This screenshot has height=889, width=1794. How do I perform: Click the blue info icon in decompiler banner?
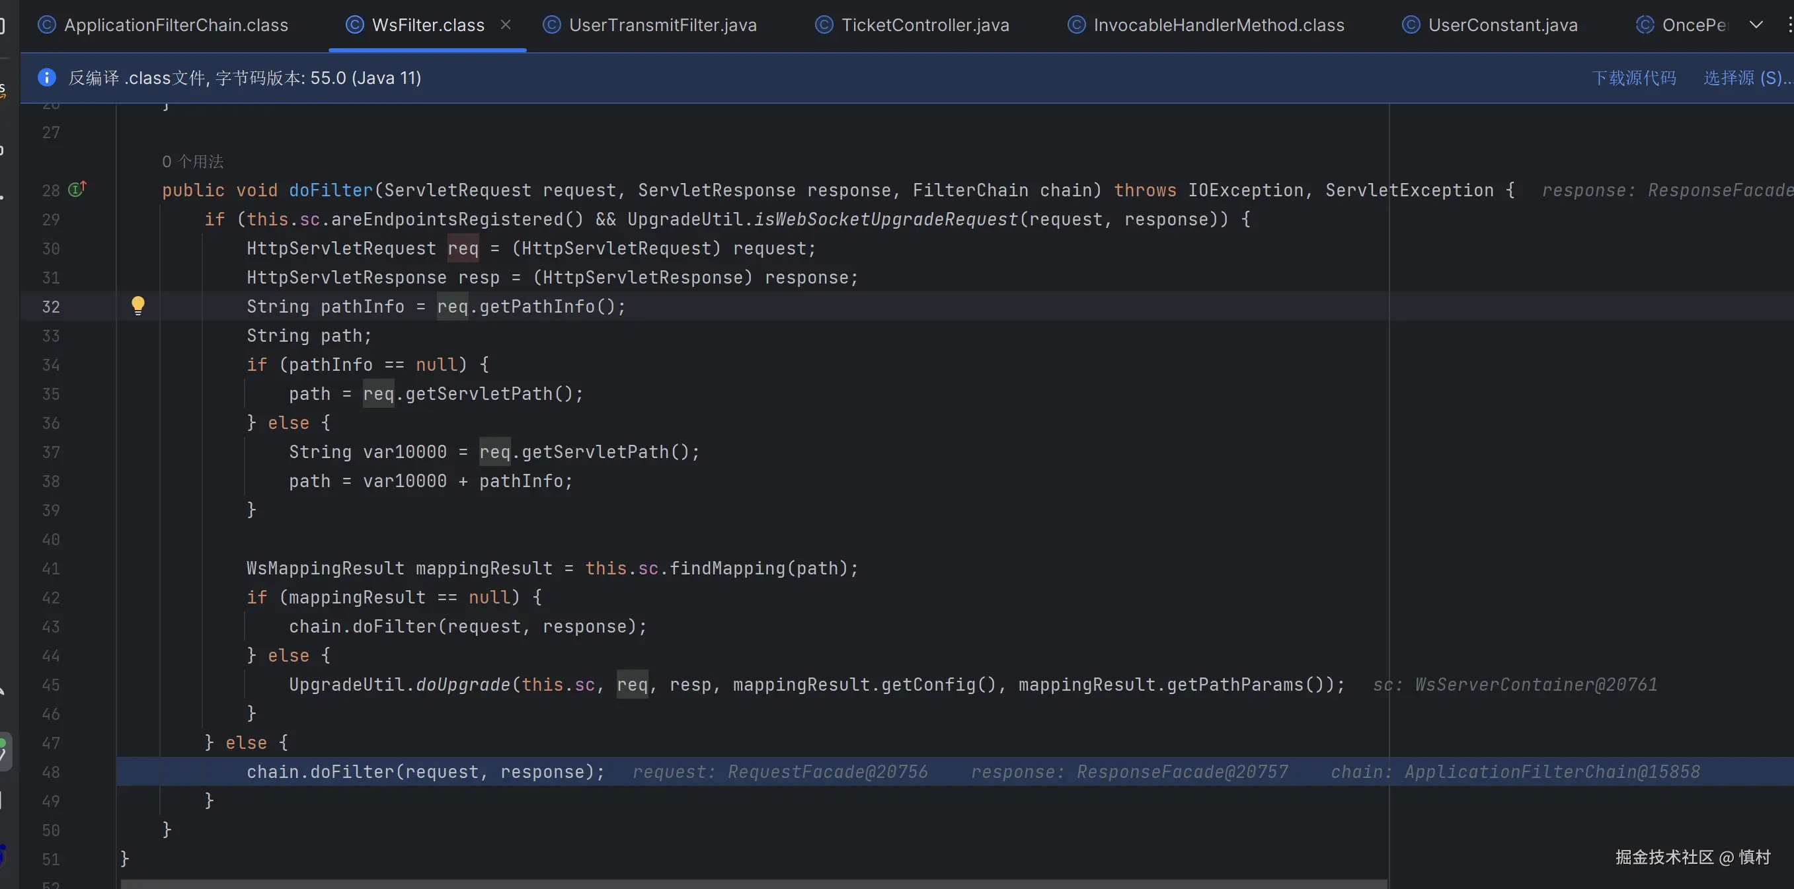tap(47, 77)
